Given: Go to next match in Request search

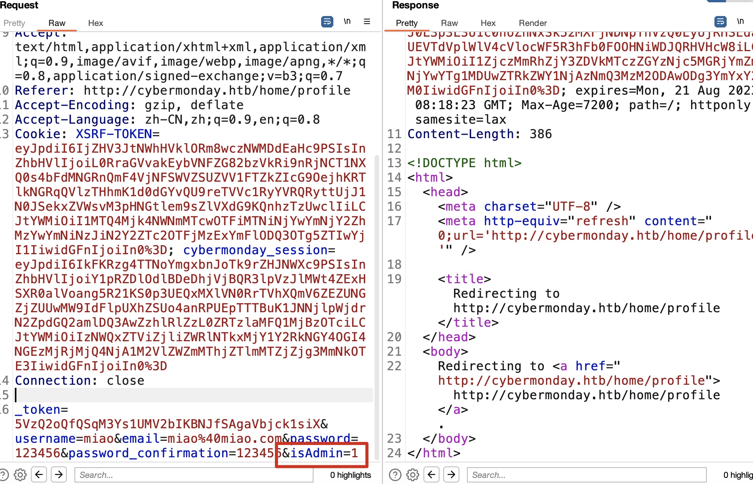Looking at the screenshot, I should click(x=59, y=474).
